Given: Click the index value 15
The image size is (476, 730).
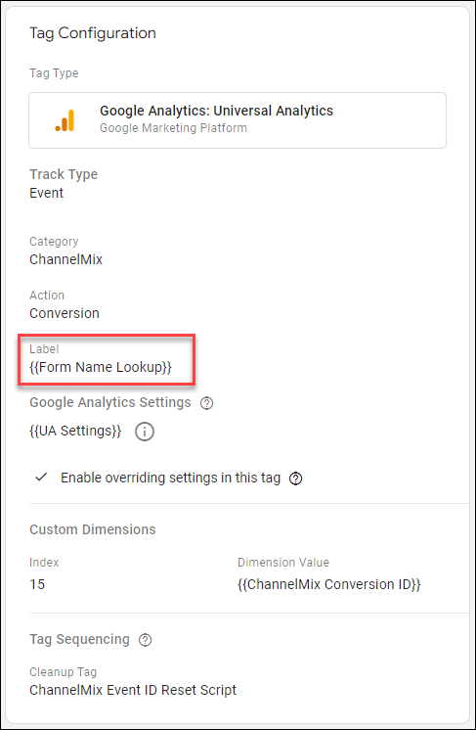Looking at the screenshot, I should [x=37, y=584].
